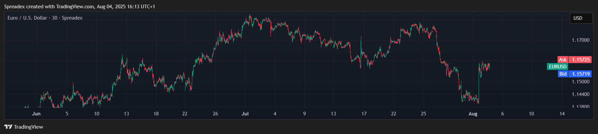Click the Ask price label 1.15725
The width and height of the screenshot is (598, 134).
[x=574, y=60]
